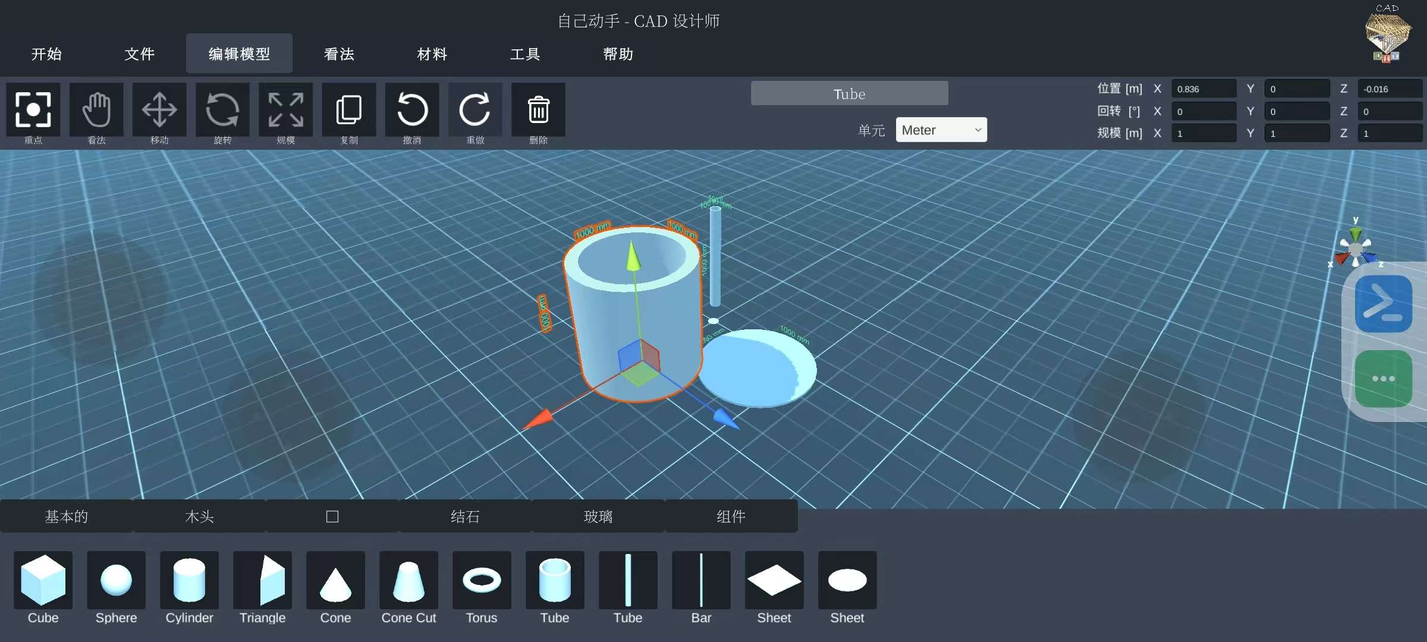Add a Cone shape

(335, 580)
